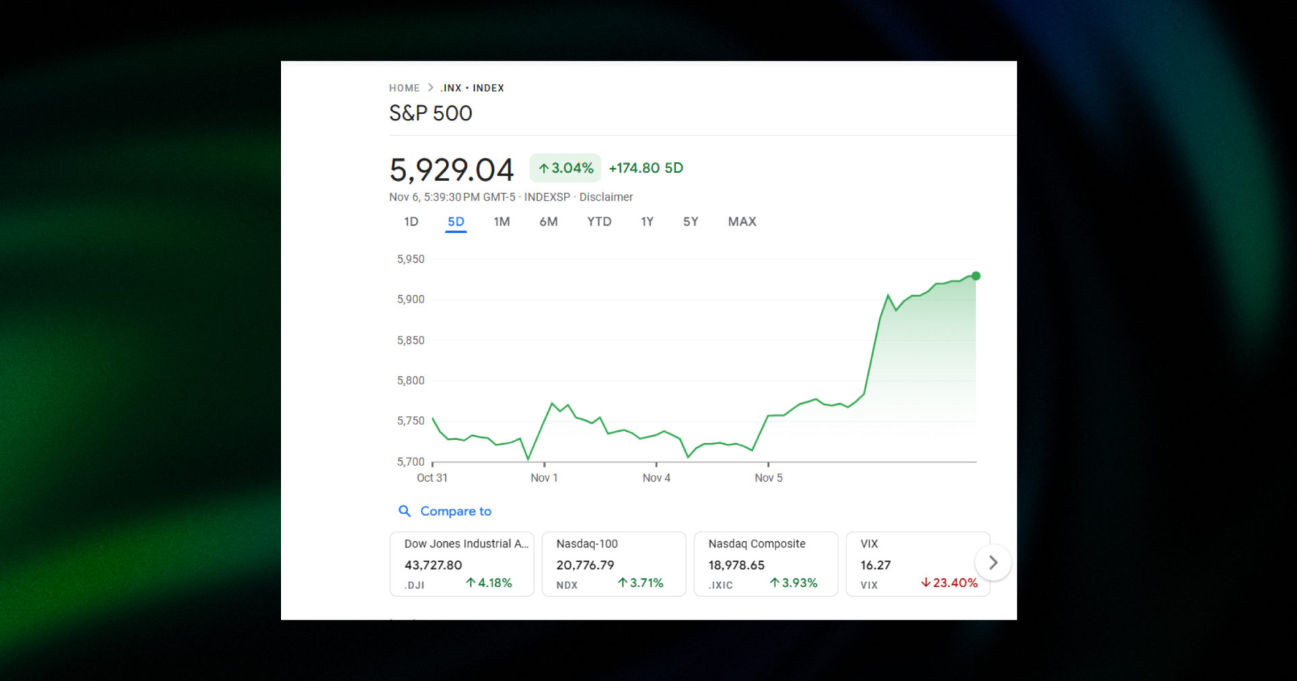1297x681 pixels.
Task: Select the MAX time range tab
Action: [x=742, y=222]
